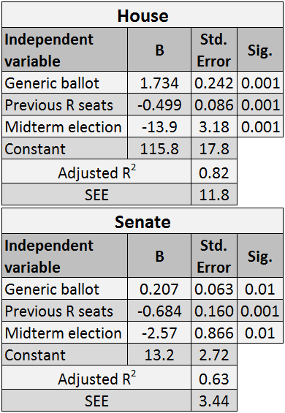Select Senate Constant value 13.2

(x=159, y=355)
